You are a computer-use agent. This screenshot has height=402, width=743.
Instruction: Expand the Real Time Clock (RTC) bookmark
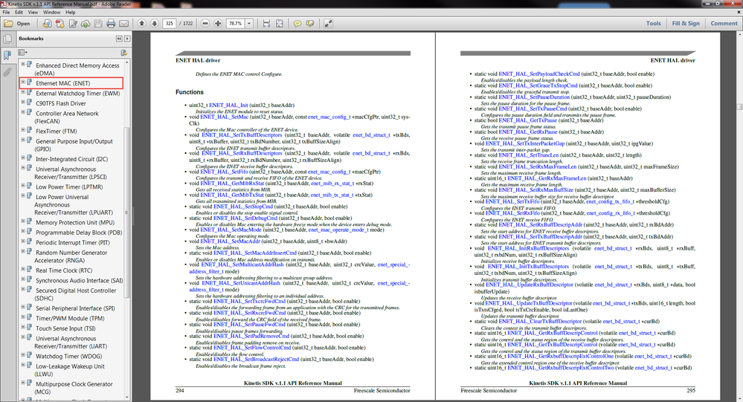pyautogui.click(x=23, y=269)
